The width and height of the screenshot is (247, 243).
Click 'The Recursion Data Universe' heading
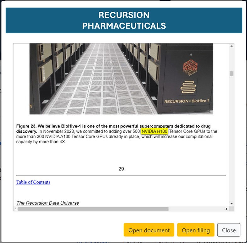coord(48,203)
